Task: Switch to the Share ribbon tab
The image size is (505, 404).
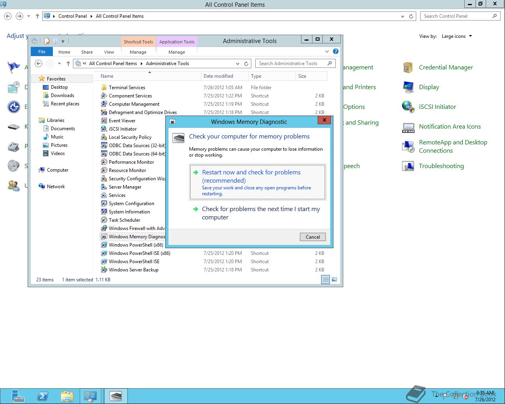Action: click(87, 52)
